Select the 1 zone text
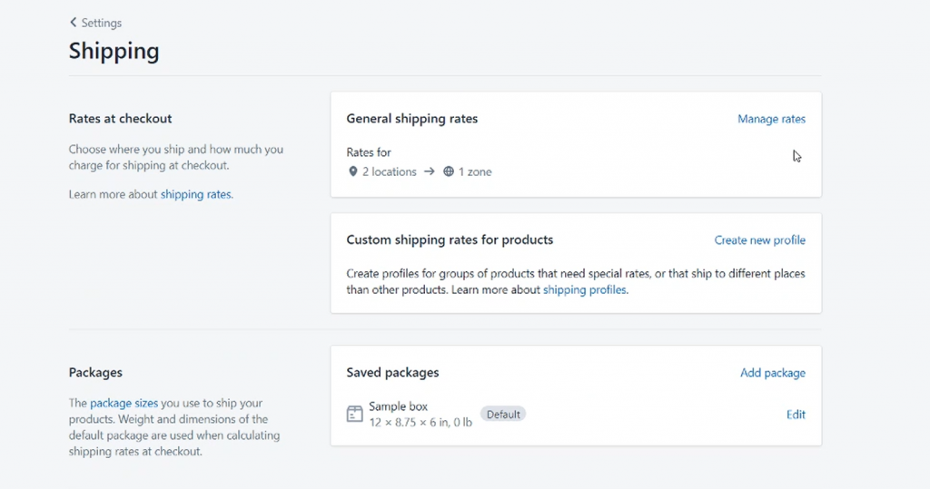This screenshot has height=489, width=930. pos(474,171)
